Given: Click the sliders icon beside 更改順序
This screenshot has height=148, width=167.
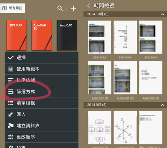Looking at the screenshot, I should (11, 137).
